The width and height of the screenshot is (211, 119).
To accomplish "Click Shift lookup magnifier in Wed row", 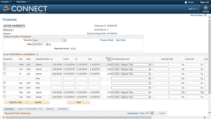I will 183,65.
